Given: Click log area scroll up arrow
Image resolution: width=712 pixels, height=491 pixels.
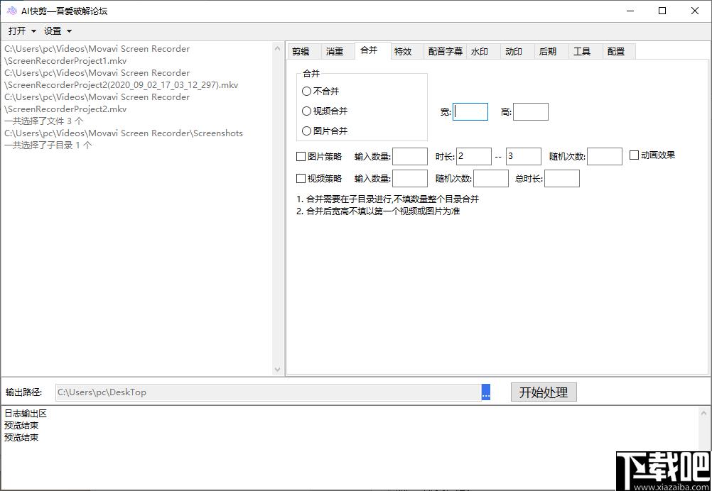Looking at the screenshot, I should point(704,413).
